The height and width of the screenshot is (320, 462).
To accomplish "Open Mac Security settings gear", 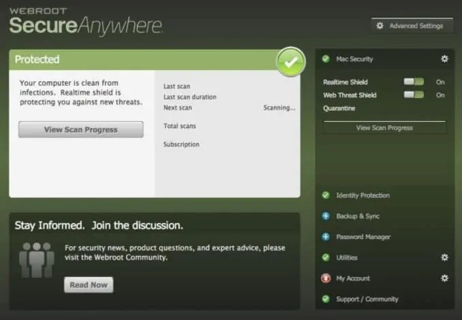I will [444, 59].
